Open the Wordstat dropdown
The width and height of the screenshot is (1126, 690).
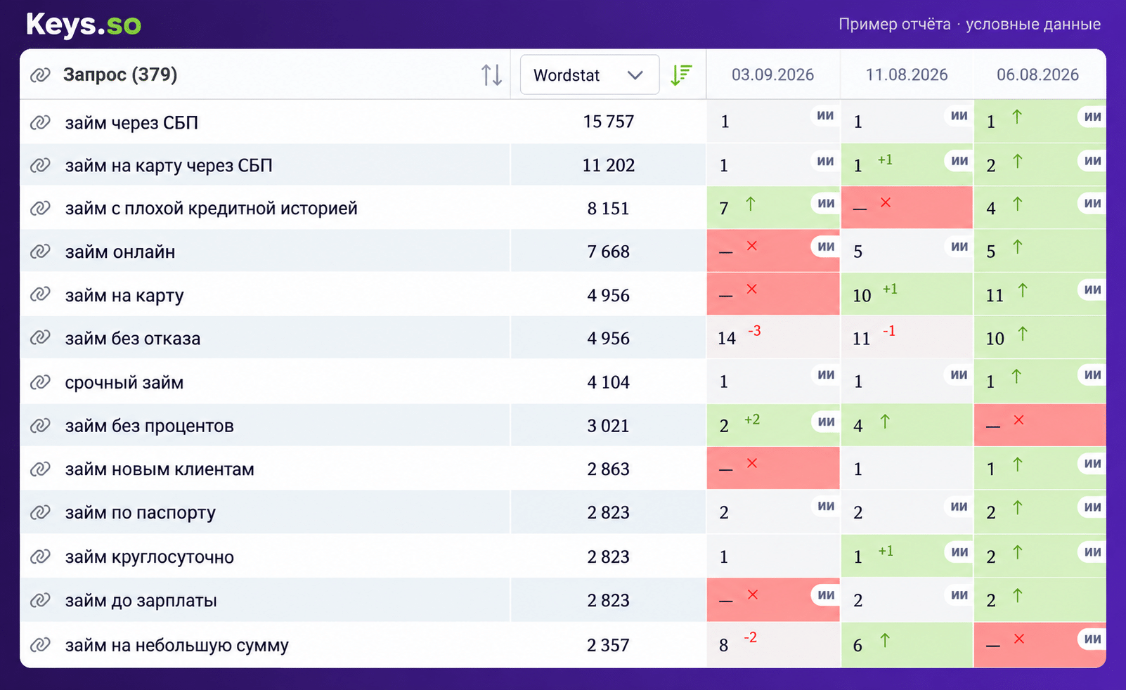[589, 74]
